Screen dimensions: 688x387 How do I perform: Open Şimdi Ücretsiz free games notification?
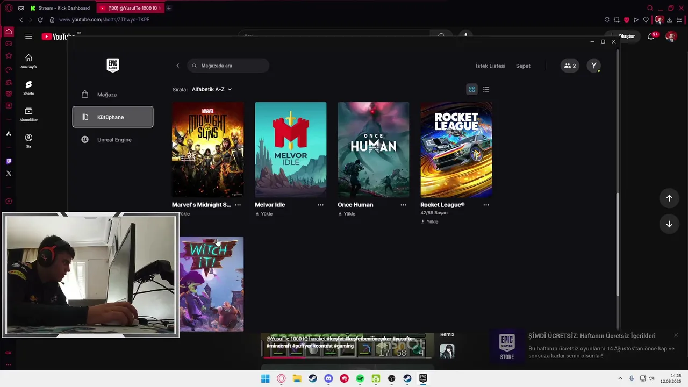[586, 347]
